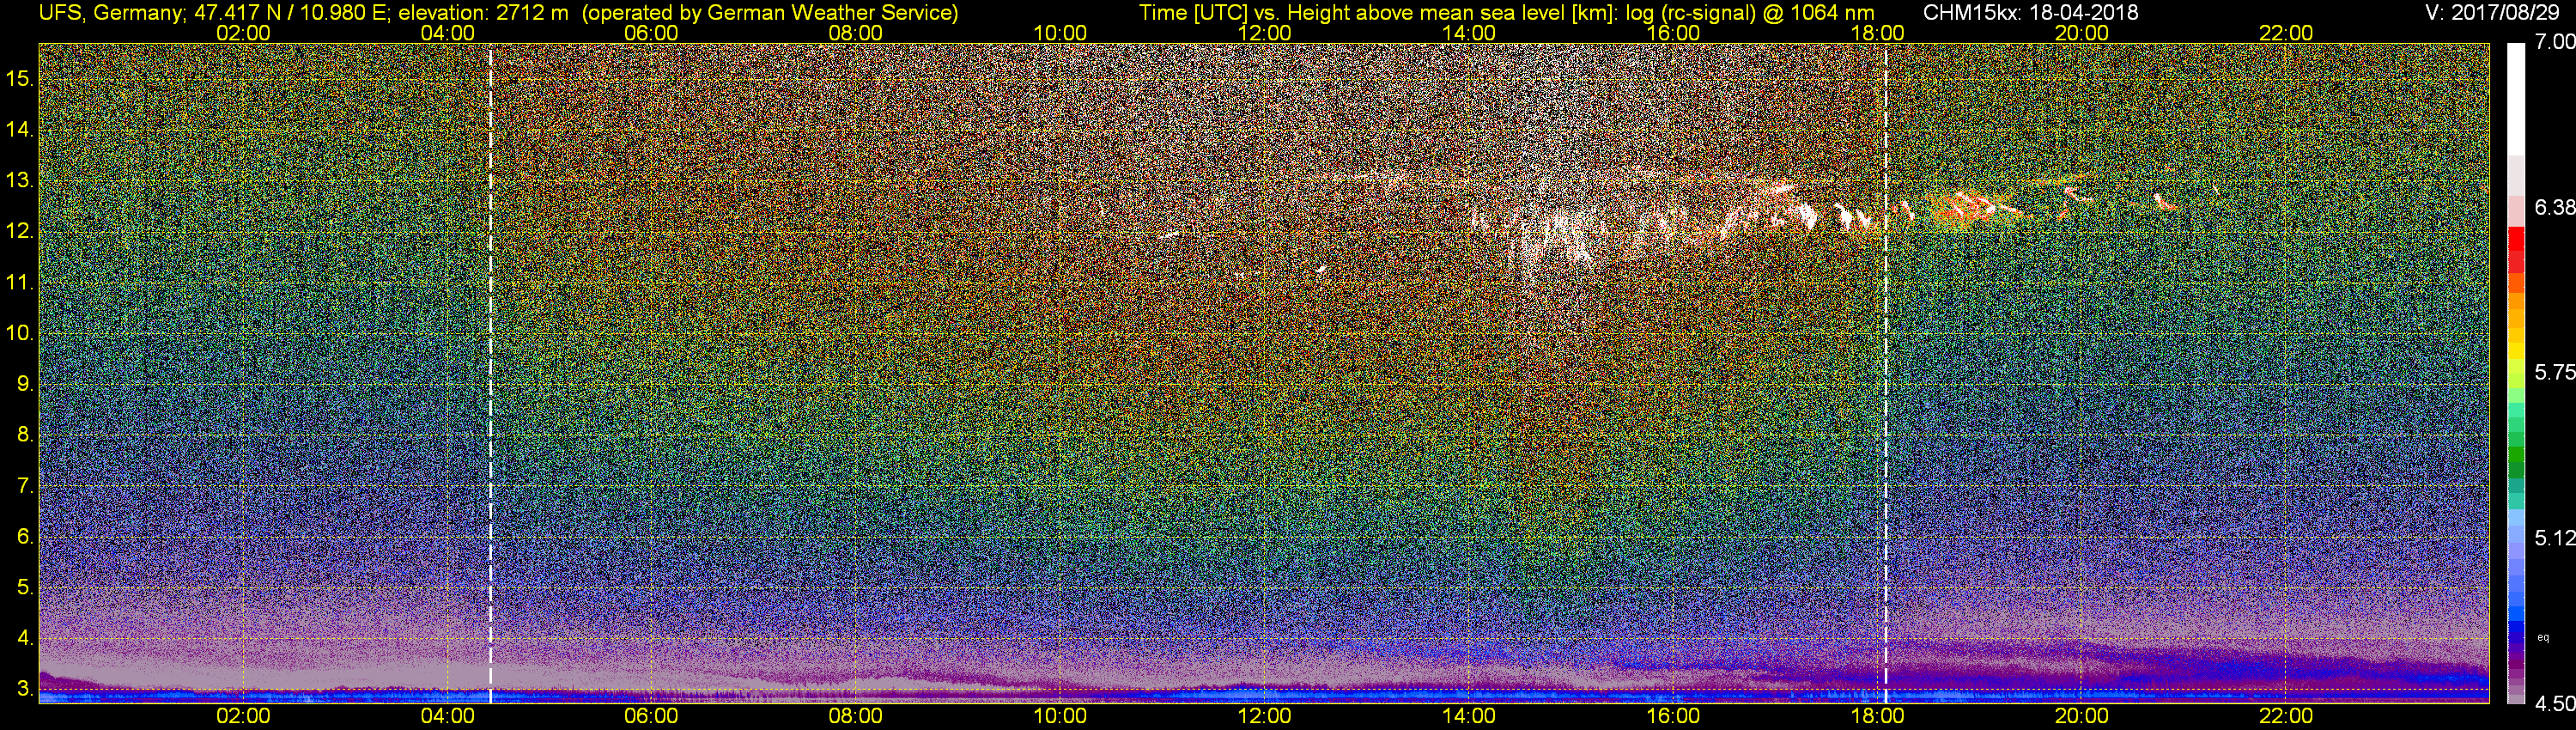Click the 14:00 label on the top time axis

1469,33
